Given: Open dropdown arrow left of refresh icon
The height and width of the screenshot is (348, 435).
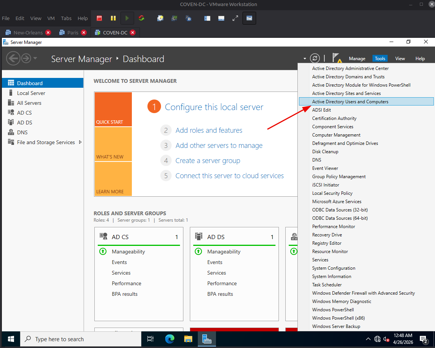Looking at the screenshot, I should point(305,59).
